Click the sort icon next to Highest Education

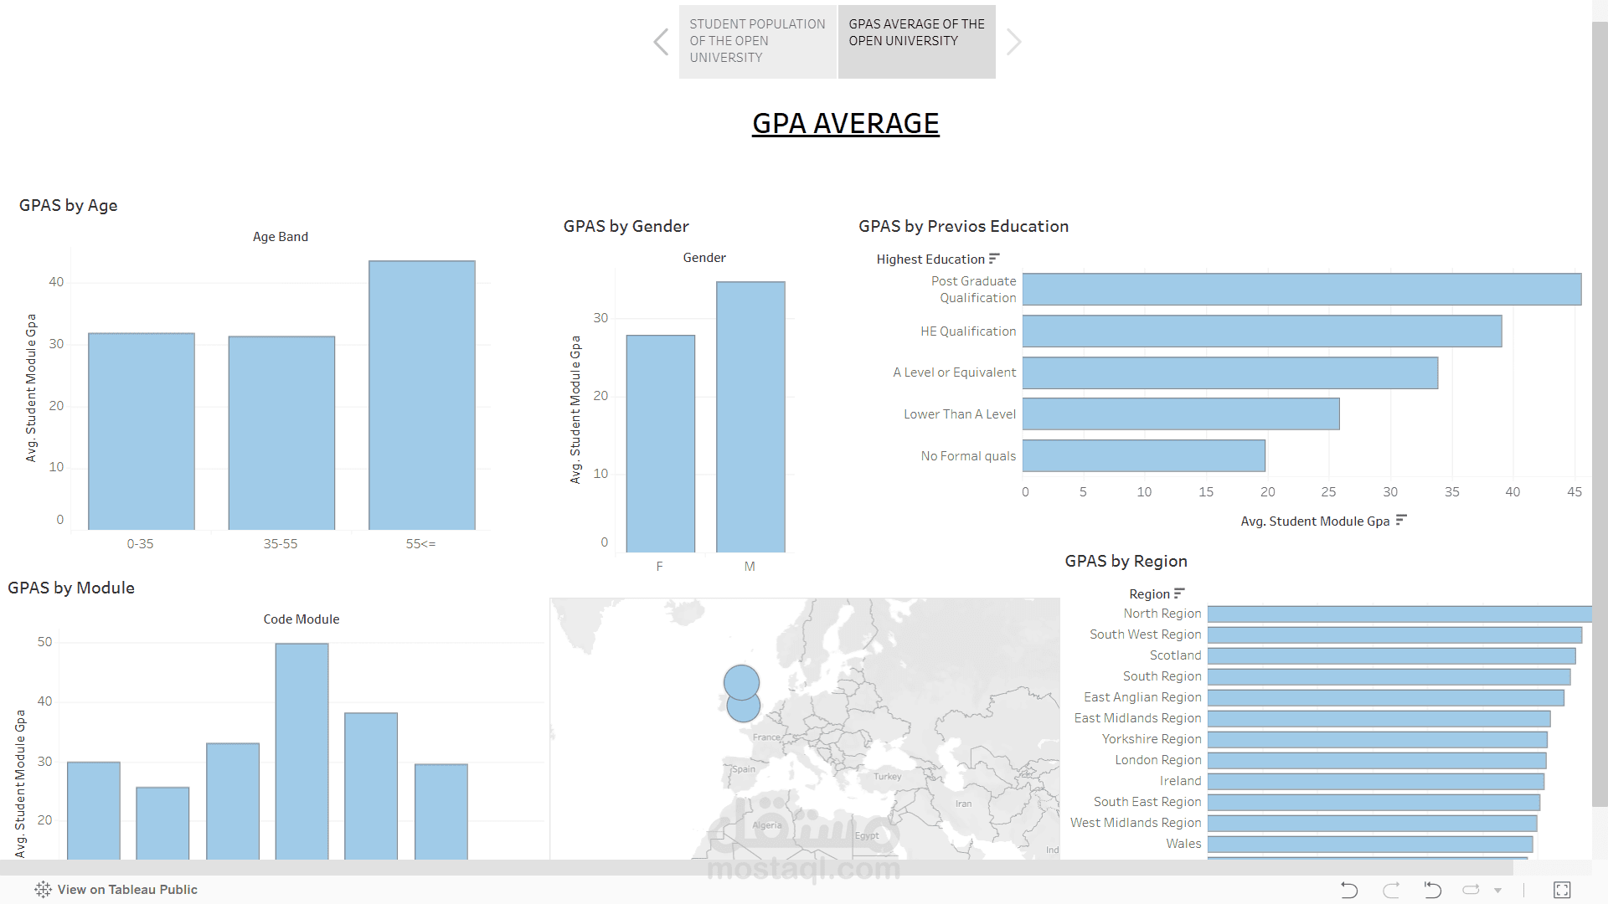(x=995, y=258)
